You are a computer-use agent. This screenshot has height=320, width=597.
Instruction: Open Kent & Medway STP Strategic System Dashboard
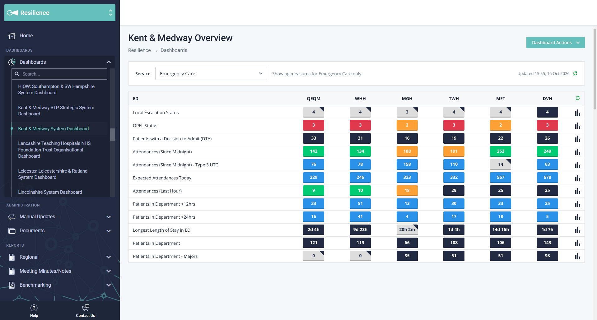[x=56, y=111]
